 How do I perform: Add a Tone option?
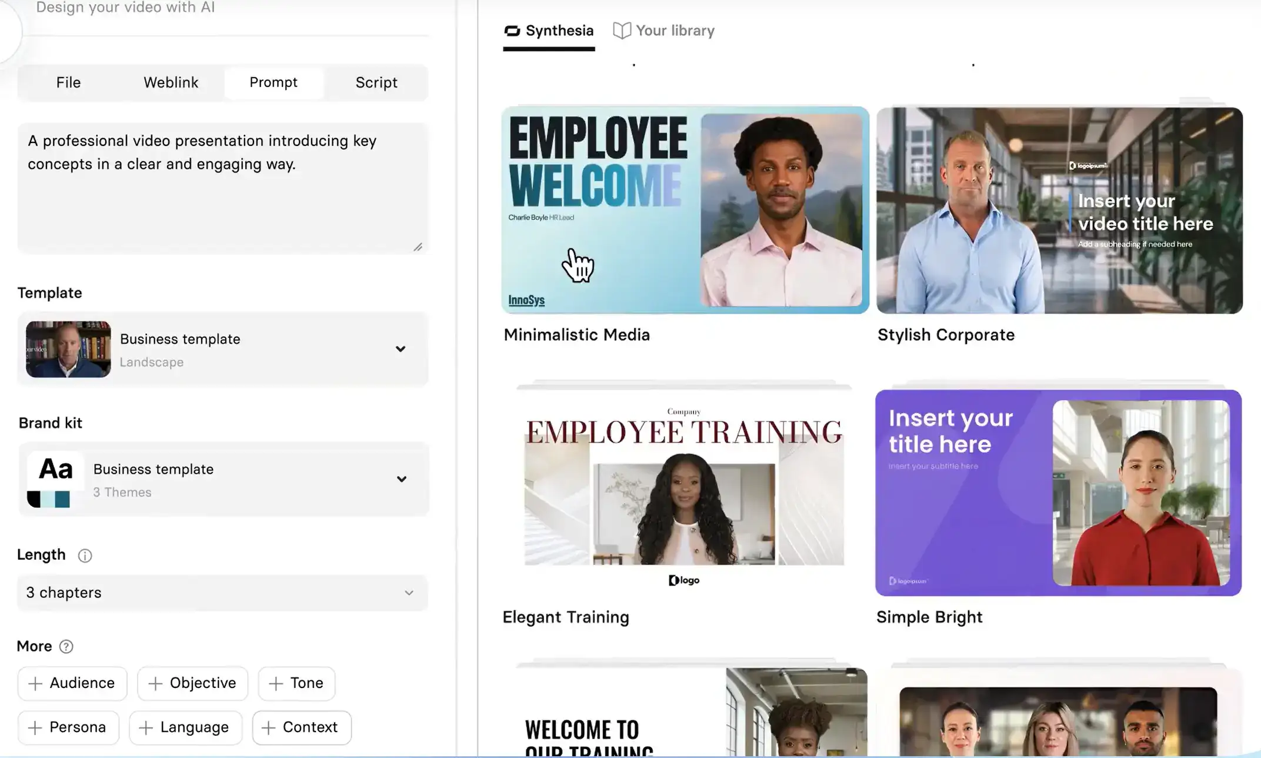[x=296, y=683]
